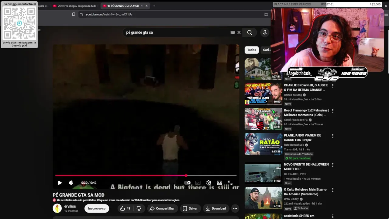This screenshot has width=389, height=219.
Task: Click the "12 inscritos" subscriber count
Action: pyautogui.click(x=71, y=211)
